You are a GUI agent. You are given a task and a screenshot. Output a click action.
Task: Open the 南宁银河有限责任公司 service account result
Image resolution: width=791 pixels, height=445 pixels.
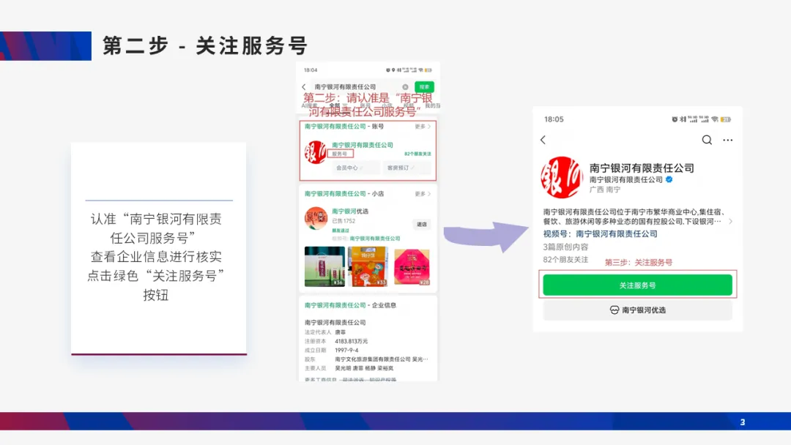click(x=363, y=145)
